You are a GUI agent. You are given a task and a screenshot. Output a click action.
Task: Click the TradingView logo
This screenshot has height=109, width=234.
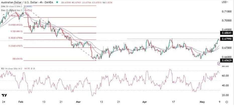pyautogui.click(x=4, y=95)
